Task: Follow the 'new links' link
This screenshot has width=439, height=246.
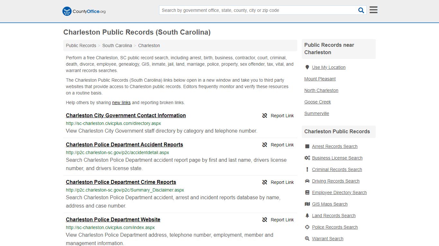Action: (121, 102)
